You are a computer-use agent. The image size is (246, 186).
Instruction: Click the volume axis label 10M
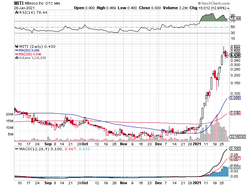point(9,128)
